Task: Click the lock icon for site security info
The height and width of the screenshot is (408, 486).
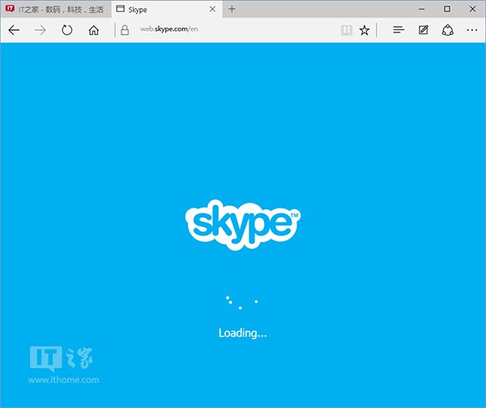Action: click(125, 30)
